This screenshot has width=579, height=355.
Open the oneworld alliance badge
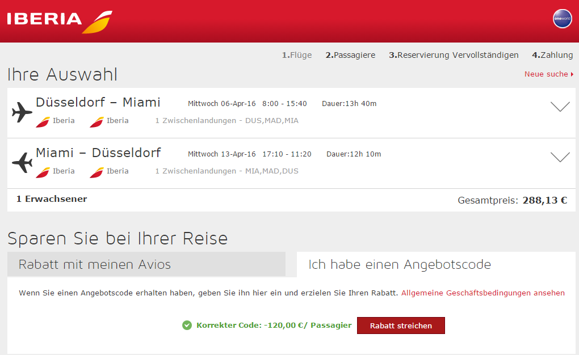[562, 19]
